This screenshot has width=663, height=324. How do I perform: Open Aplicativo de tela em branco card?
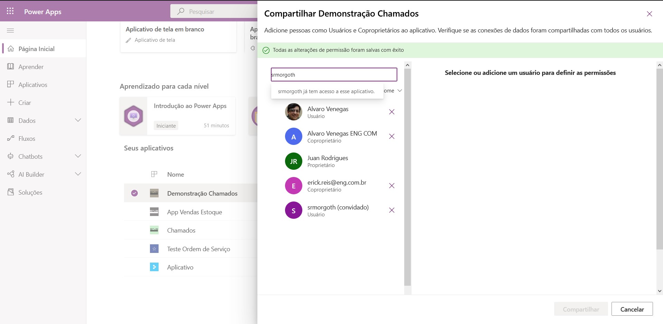tap(178, 37)
